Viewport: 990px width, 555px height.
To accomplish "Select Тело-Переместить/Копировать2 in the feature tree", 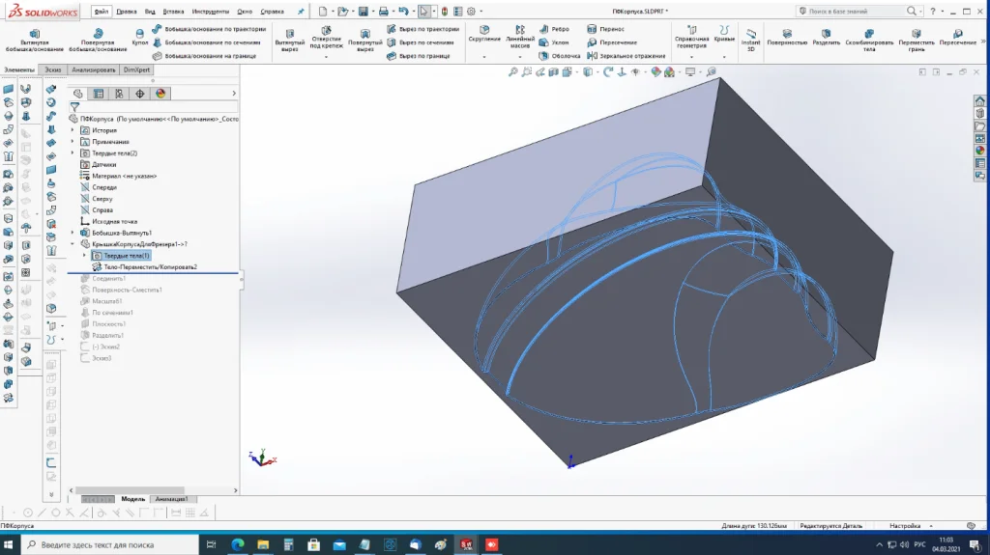I will pos(150,266).
